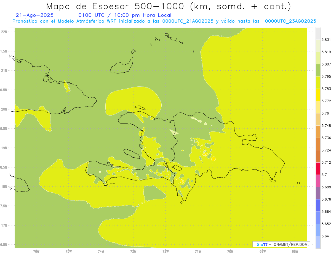Click the legend value 5.807

tap(326, 64)
